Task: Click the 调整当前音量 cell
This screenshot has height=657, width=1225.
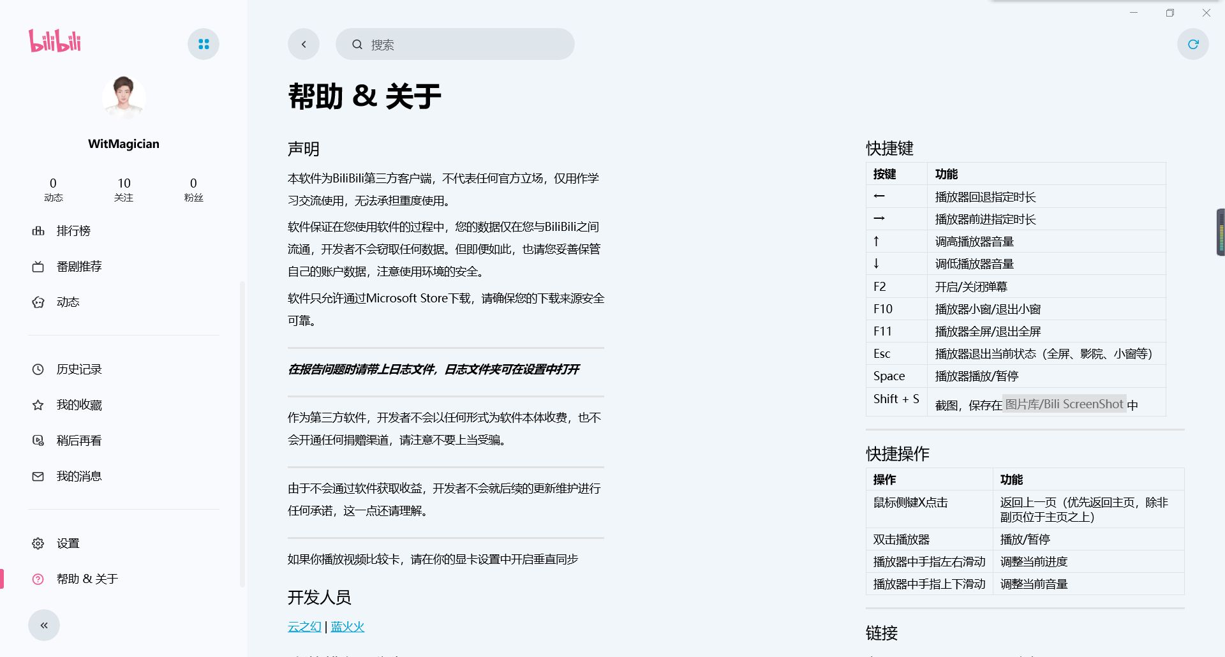Action: [x=1088, y=584]
